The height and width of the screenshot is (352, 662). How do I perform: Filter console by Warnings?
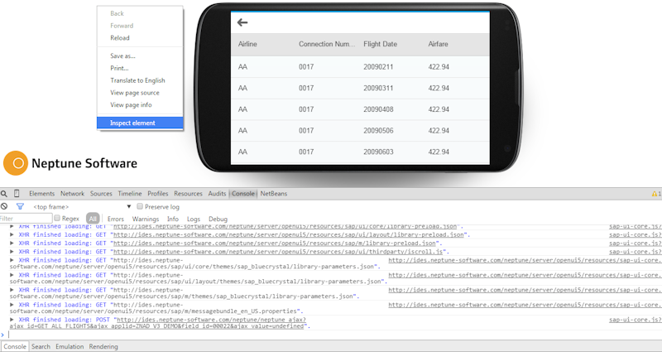[146, 219]
